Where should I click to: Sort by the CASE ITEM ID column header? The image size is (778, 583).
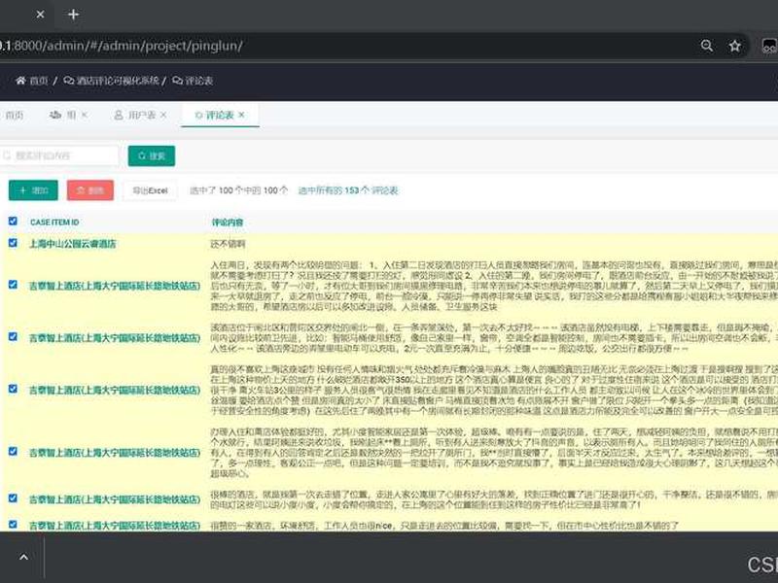54,223
